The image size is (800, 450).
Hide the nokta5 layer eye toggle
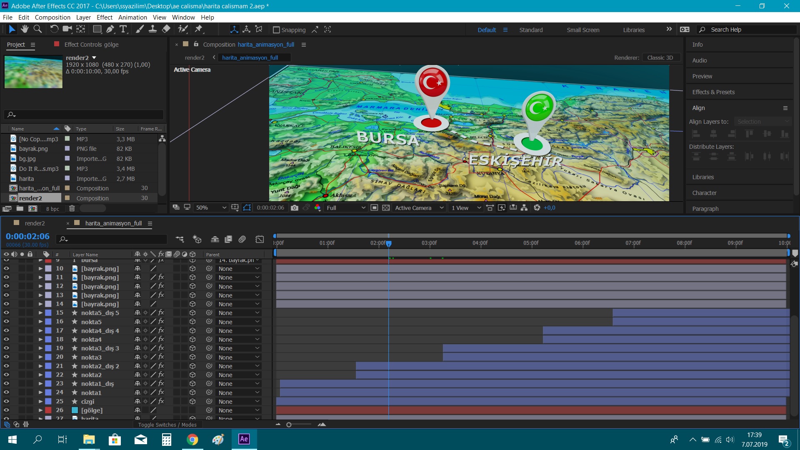click(x=6, y=322)
